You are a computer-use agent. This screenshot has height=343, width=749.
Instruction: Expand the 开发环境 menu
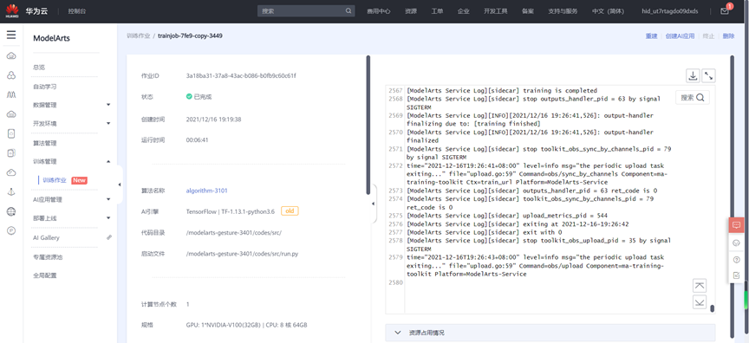click(x=108, y=123)
